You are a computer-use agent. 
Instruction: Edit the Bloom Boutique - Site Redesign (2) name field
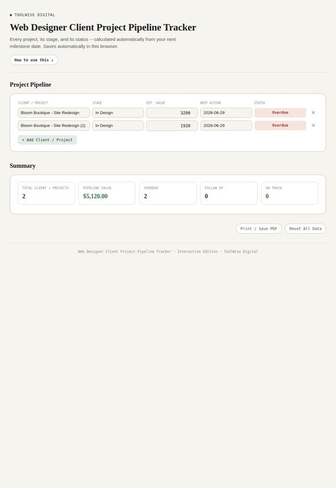click(x=54, y=125)
